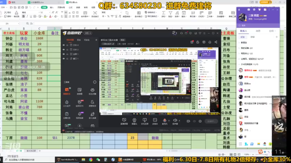Add a new sheet in WPS
Viewport: 291px width, 163px height.
click(x=40, y=151)
